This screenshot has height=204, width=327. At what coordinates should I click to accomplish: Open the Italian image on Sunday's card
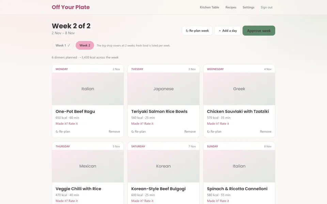239,166
